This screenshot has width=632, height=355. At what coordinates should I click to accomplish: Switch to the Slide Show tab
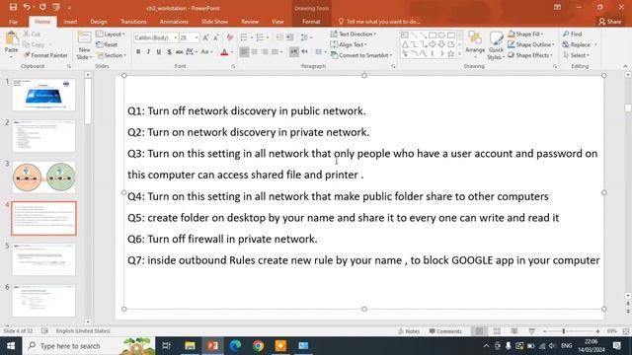(215, 22)
